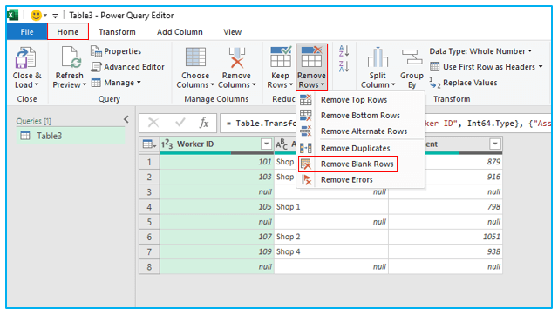
Task: Open the table corner menu icon
Action: (x=149, y=144)
